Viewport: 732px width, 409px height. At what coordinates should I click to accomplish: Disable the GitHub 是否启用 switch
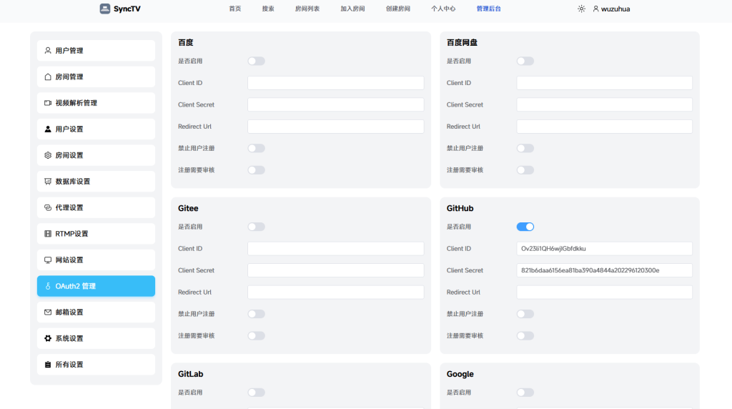(x=525, y=227)
